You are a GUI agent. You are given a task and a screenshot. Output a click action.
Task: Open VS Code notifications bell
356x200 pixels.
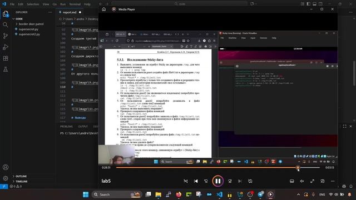(351, 187)
